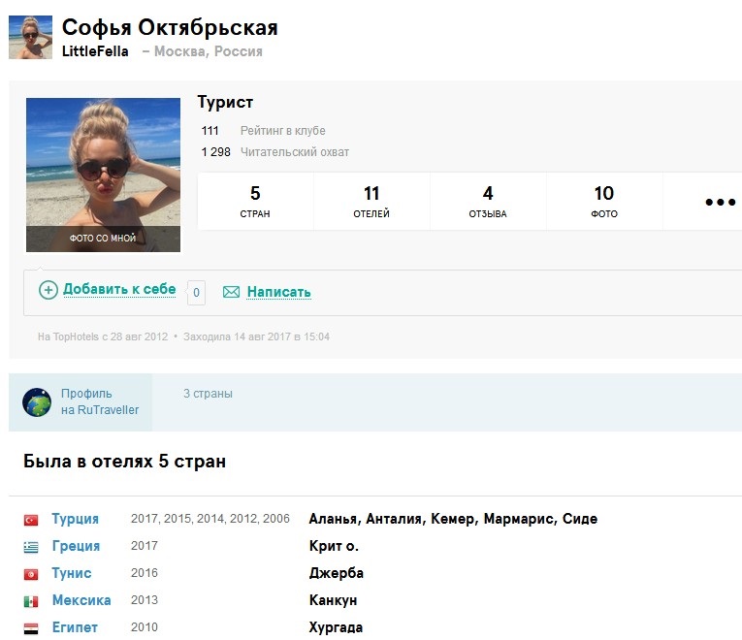Click the 'Была в отелях 5 стран' heading
This screenshot has height=640, width=742.
click(124, 462)
